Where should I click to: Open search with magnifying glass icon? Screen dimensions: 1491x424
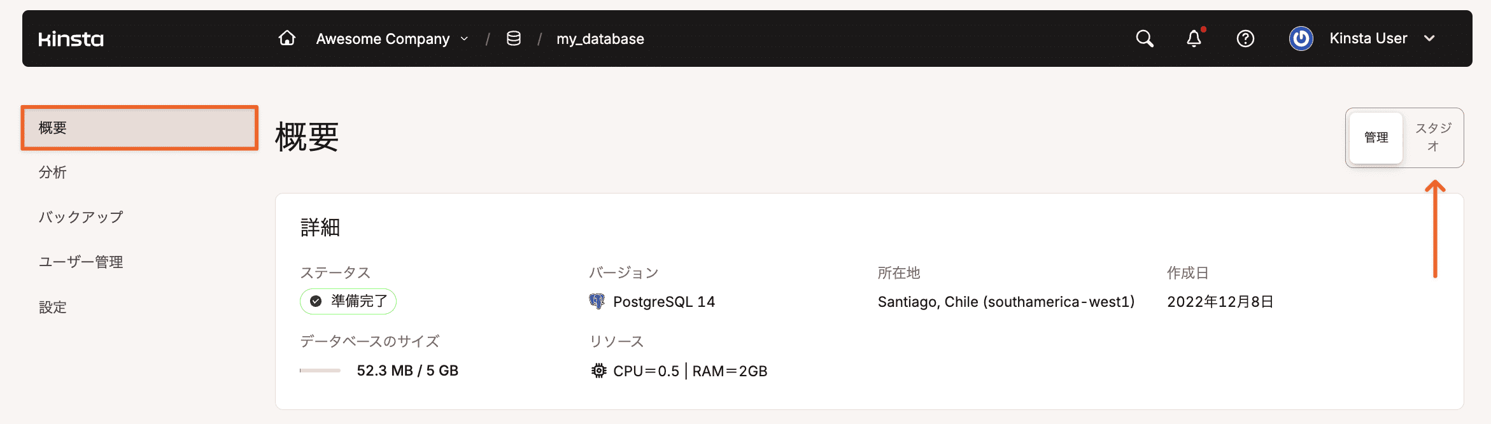click(x=1144, y=39)
